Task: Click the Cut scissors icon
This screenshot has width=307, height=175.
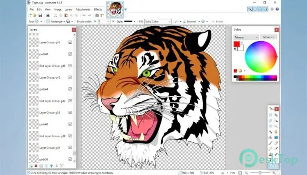Action: point(56,15)
